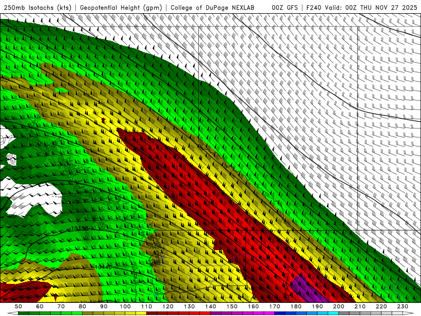Click legend value 210

(360, 307)
